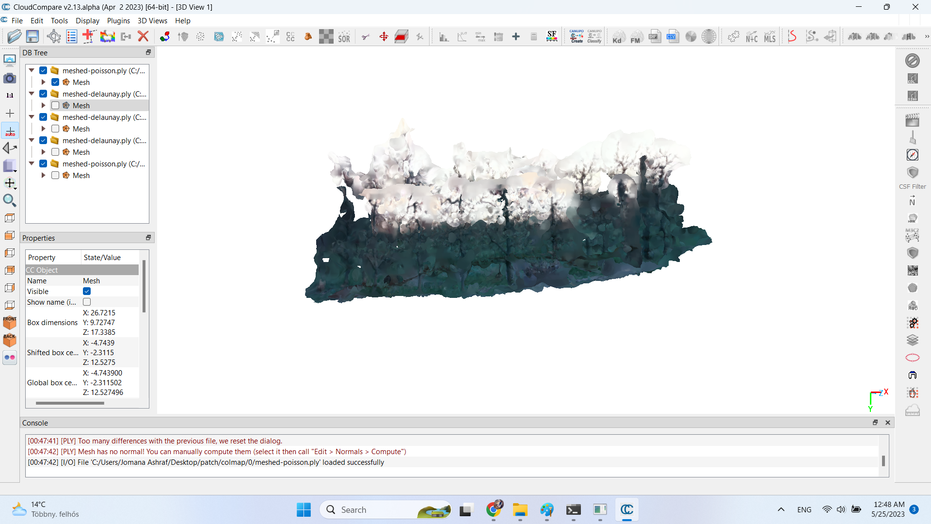Image resolution: width=931 pixels, height=524 pixels.
Task: Check the Mesh visibility under meshed-delaunay.ply
Action: tap(55, 105)
